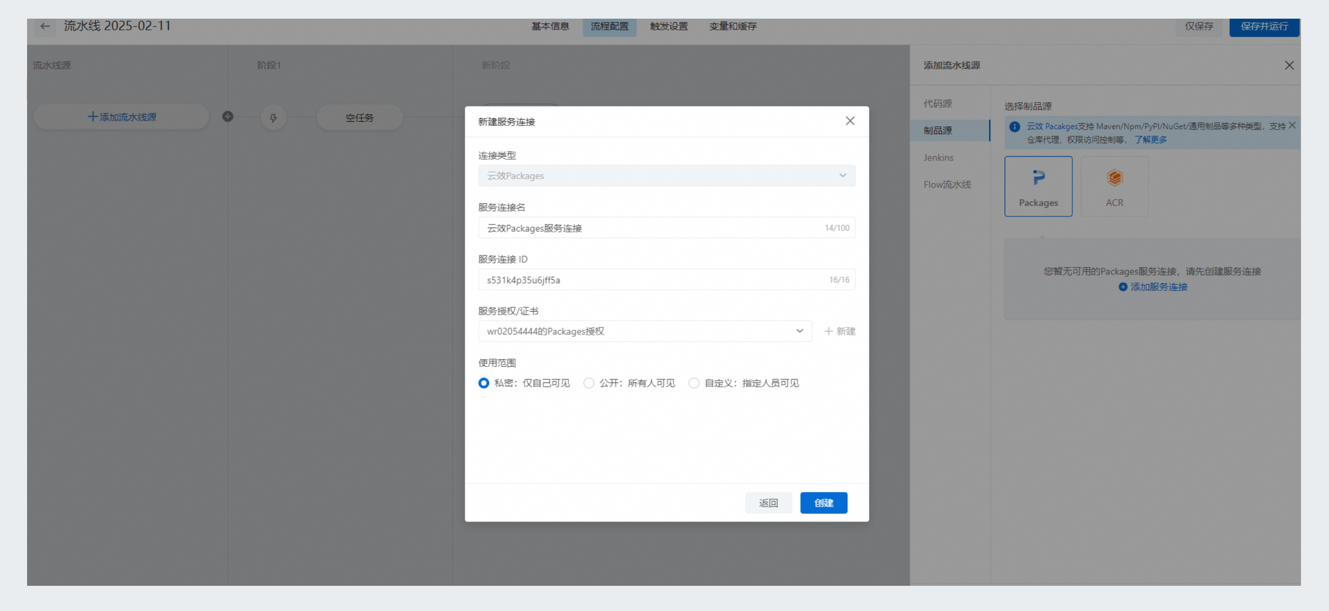The width and height of the screenshot is (1329, 611).
Task: Click 添加服务连接 link
Action: point(1153,287)
